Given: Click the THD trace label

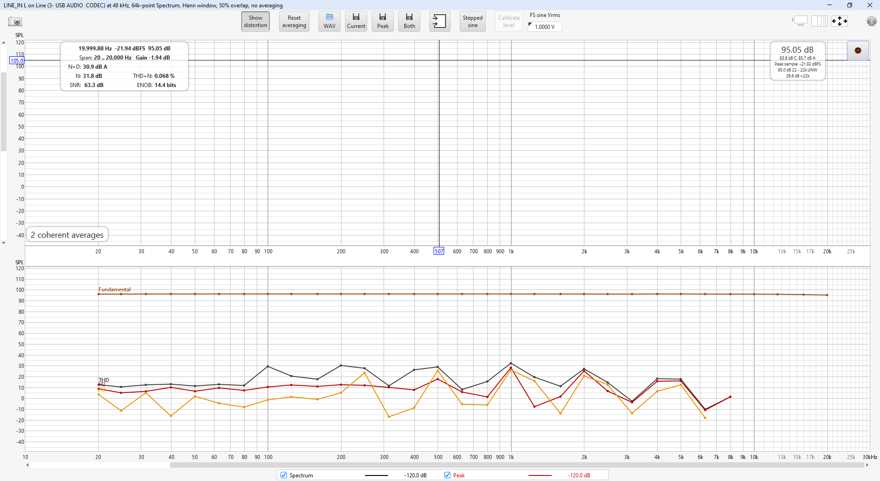Looking at the screenshot, I should click(x=104, y=380).
